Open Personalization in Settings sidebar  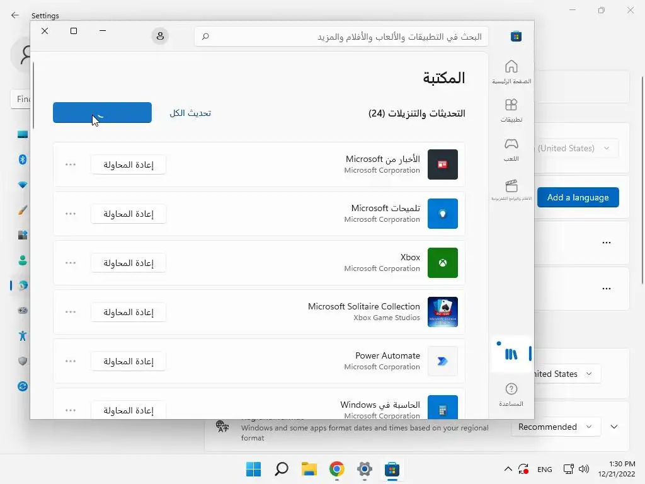pyautogui.click(x=23, y=210)
